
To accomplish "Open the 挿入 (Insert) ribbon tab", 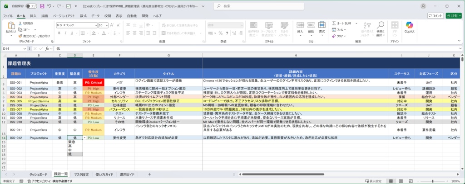I will pos(33,16).
